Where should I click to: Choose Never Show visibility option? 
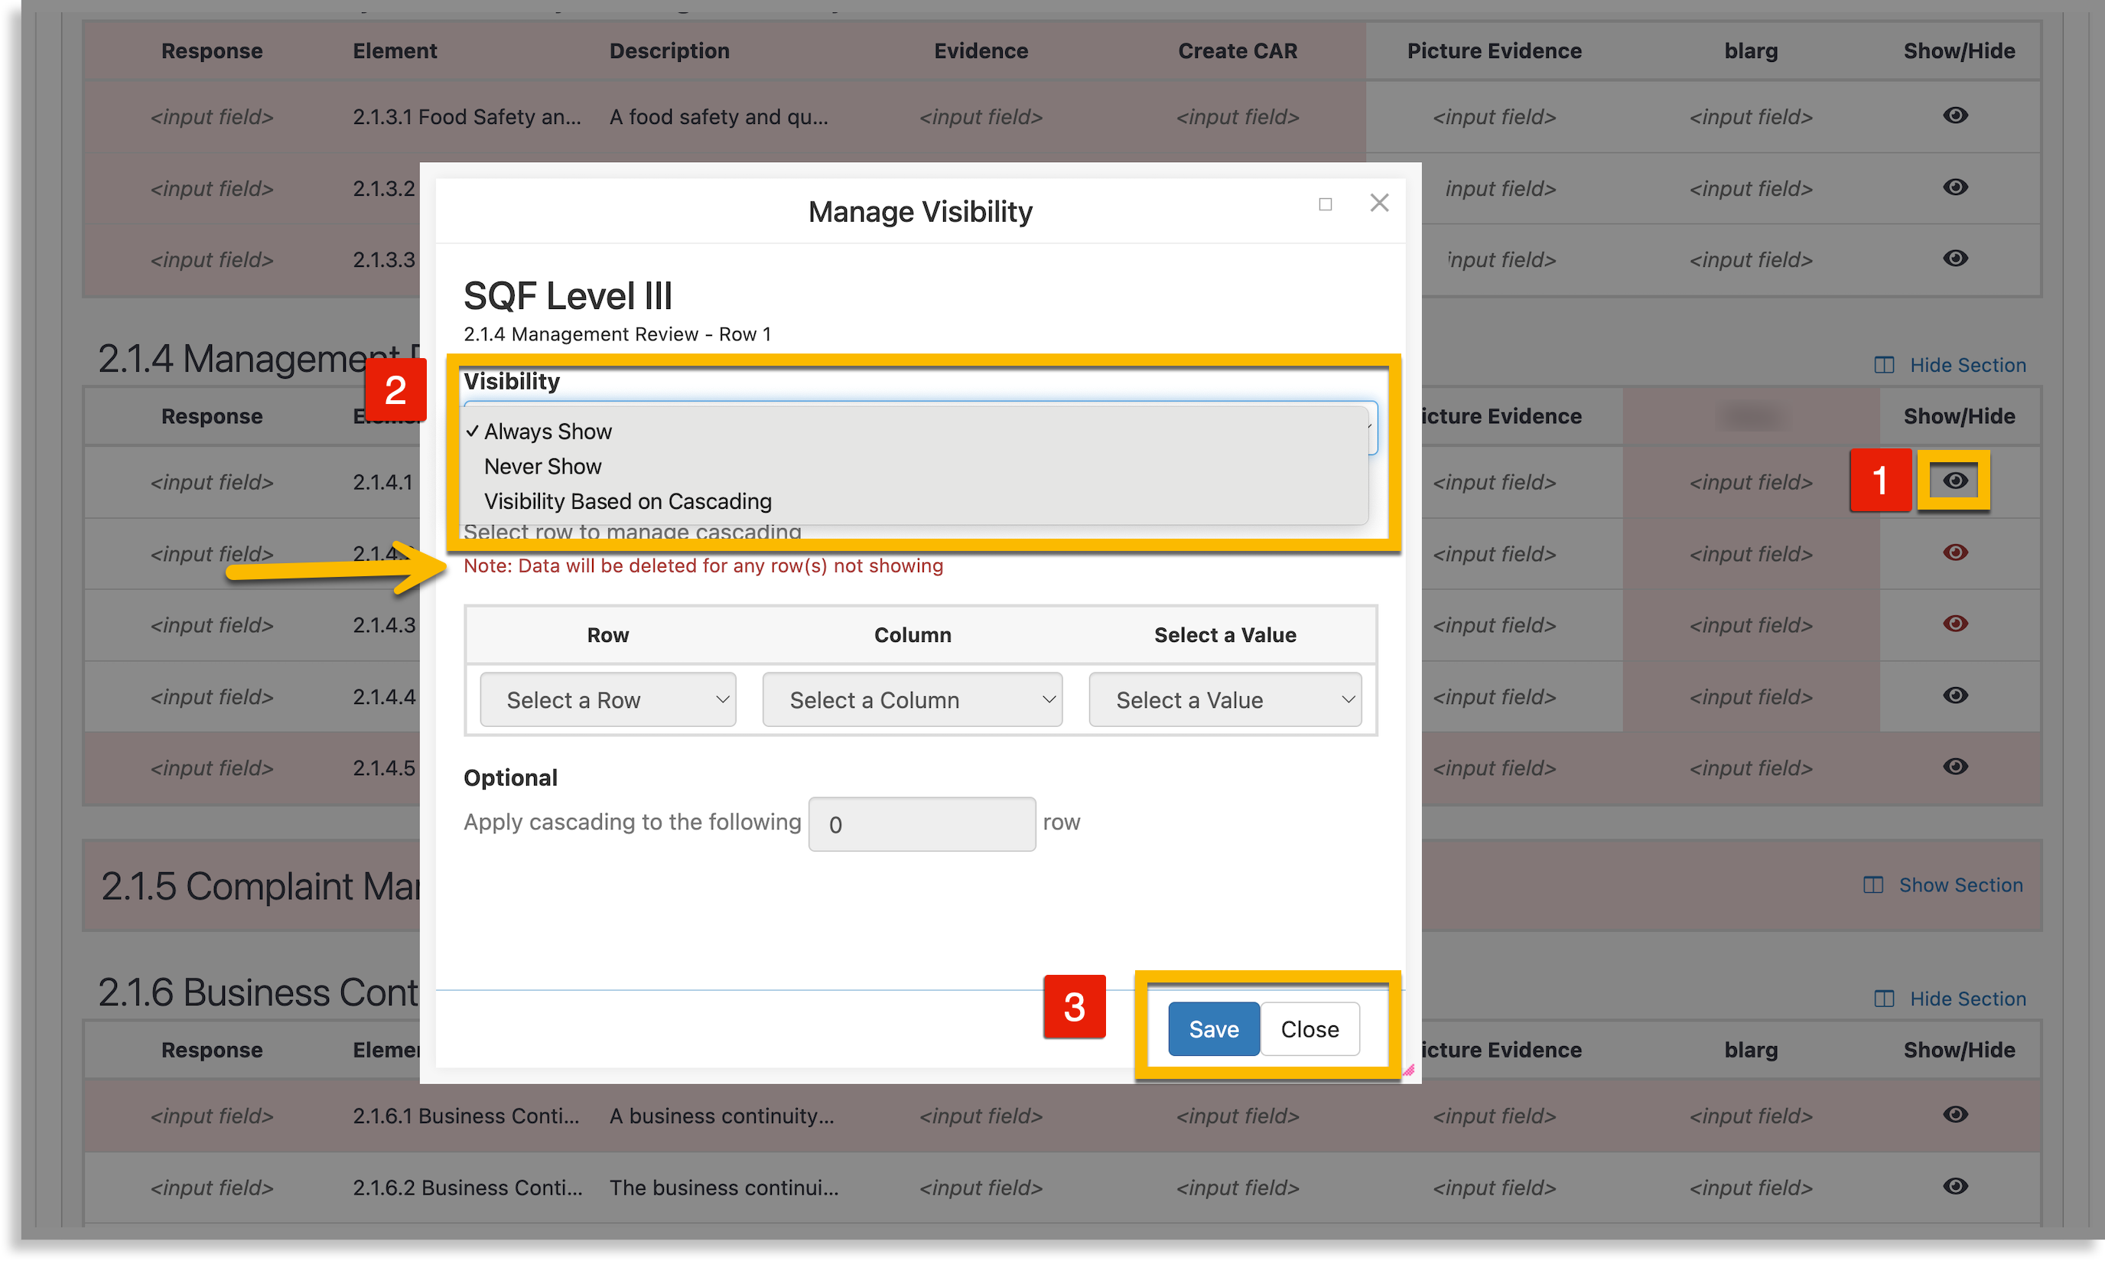(915, 467)
